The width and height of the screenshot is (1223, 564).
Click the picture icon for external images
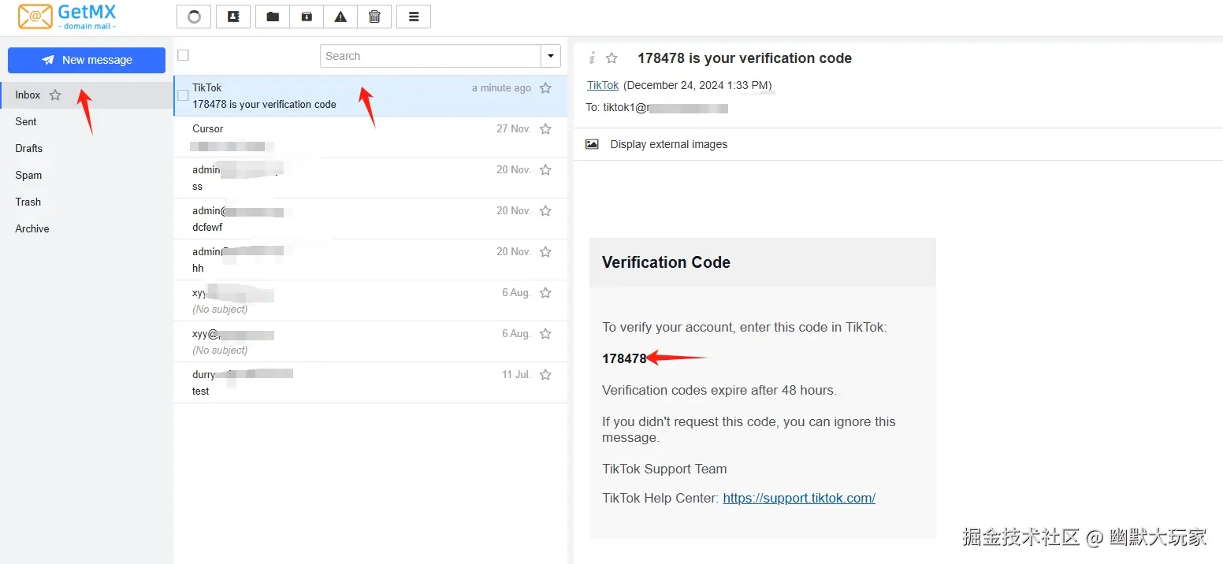[x=592, y=144]
